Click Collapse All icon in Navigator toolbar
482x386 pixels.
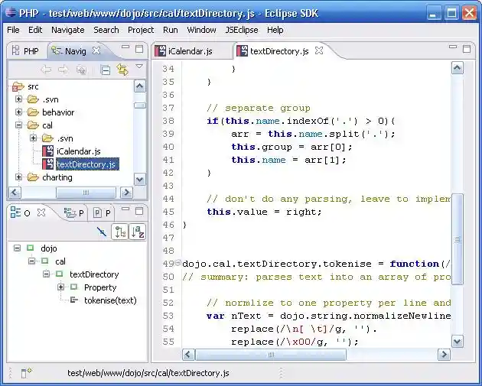[x=106, y=70]
